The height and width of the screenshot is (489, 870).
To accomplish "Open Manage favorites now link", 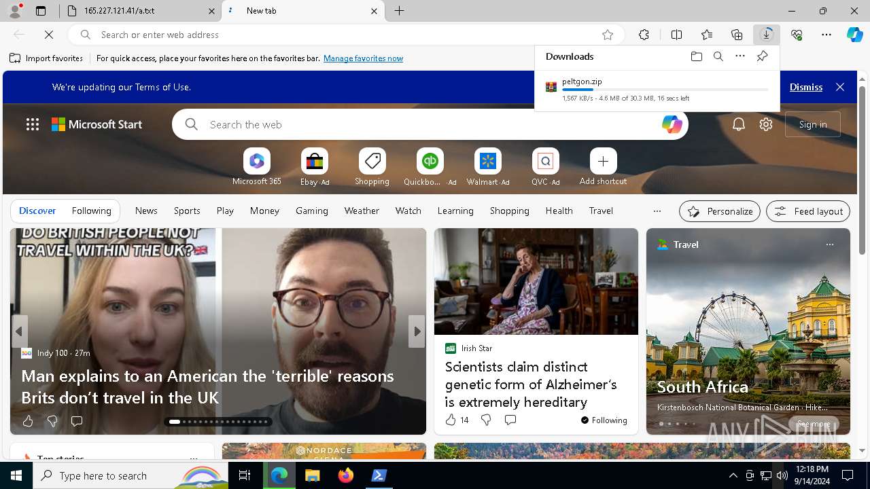I will [363, 58].
